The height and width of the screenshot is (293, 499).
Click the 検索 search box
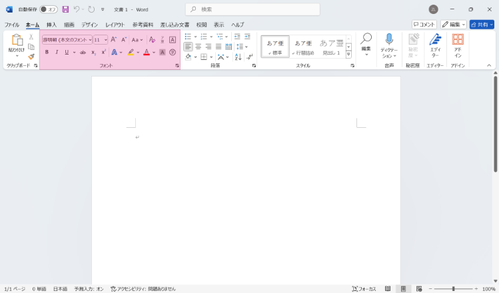point(253,9)
